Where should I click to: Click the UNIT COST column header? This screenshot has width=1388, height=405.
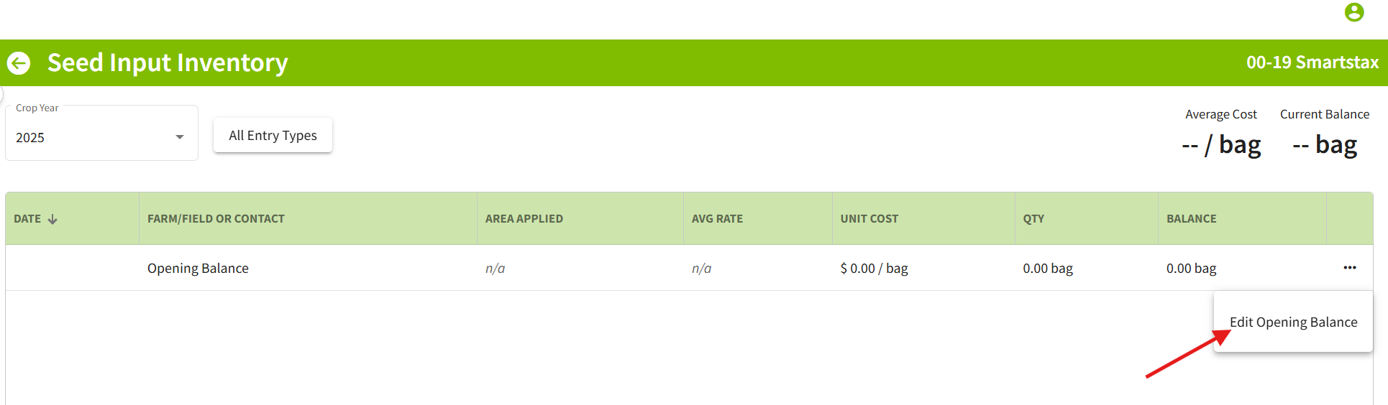(x=869, y=219)
